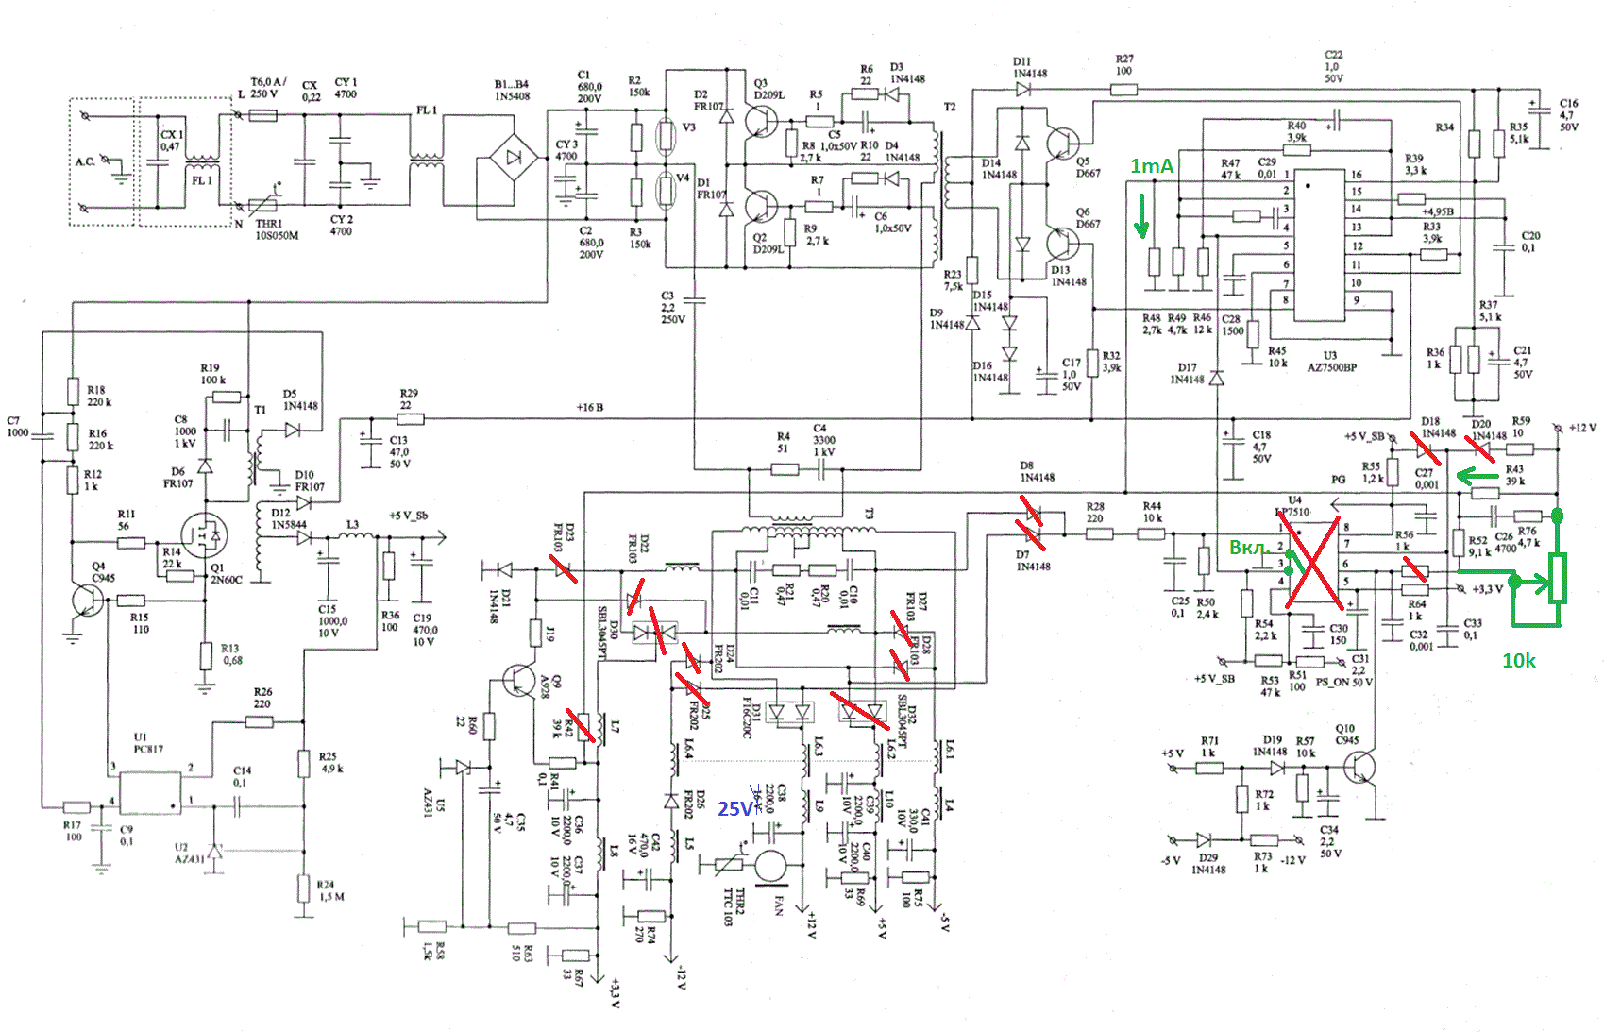Click the Q1 MOSFET circle symbol
This screenshot has height=1032, width=1604.
pyautogui.click(x=204, y=536)
